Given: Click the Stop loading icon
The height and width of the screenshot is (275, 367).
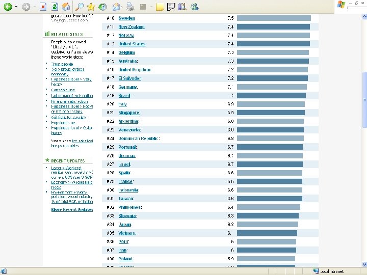Looking at the screenshot, I should 43,7.
